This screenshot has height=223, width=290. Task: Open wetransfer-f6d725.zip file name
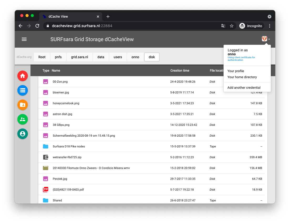coord(67,157)
